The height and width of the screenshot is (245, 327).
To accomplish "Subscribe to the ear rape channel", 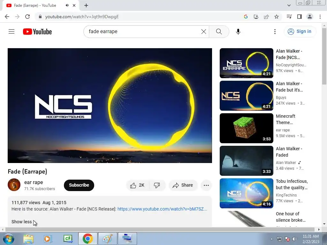I will pyautogui.click(x=79, y=185).
